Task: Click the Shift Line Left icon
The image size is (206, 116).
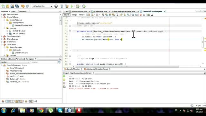Action: click(x=133, y=15)
